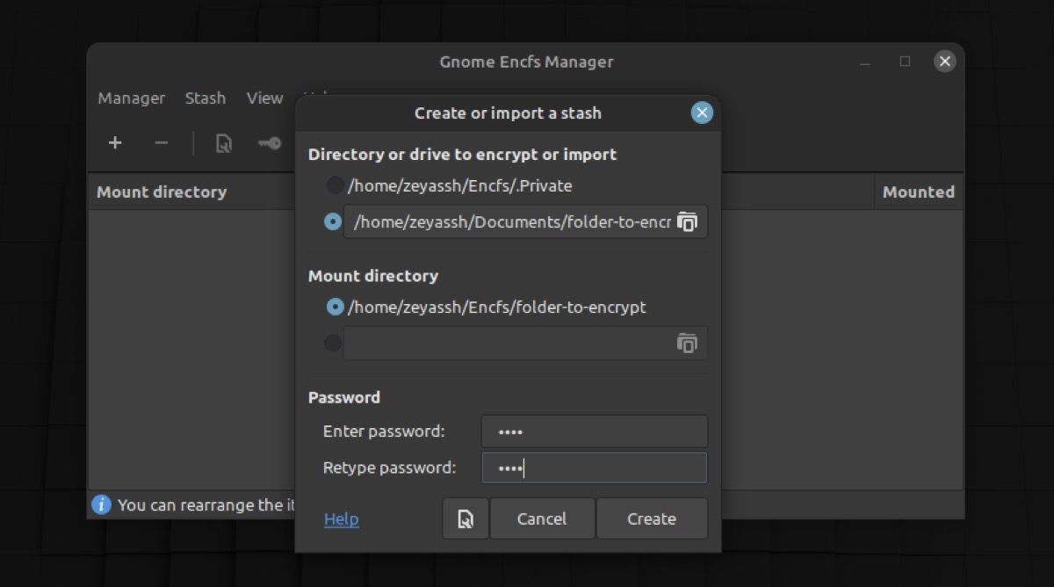
Task: Click the add stash plus icon
Action: pos(115,143)
